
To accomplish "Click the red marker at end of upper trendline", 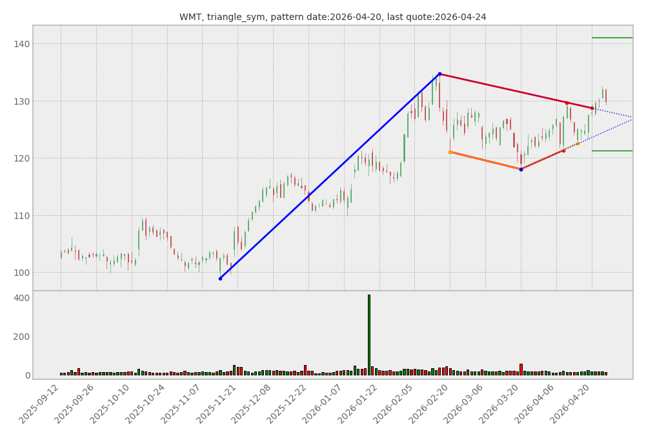I will (592, 108).
